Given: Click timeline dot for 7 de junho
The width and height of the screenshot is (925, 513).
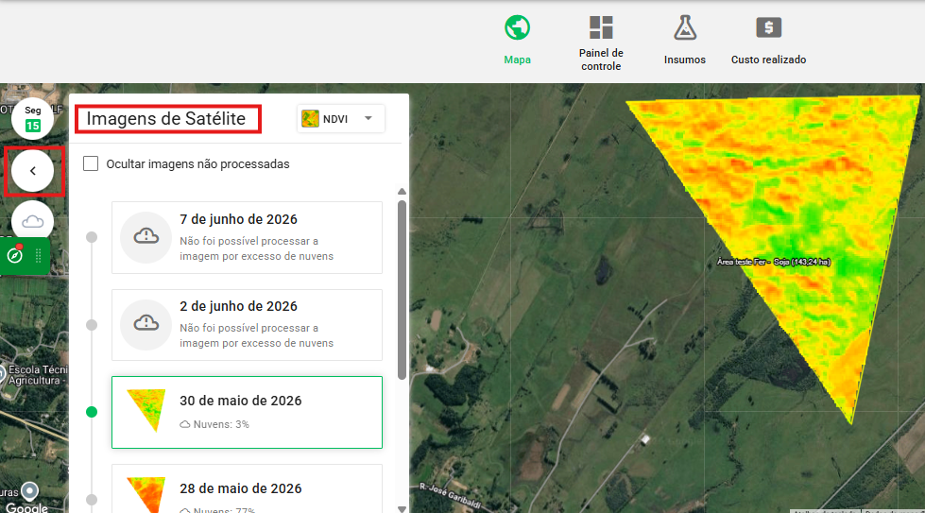Looking at the screenshot, I should [x=92, y=237].
